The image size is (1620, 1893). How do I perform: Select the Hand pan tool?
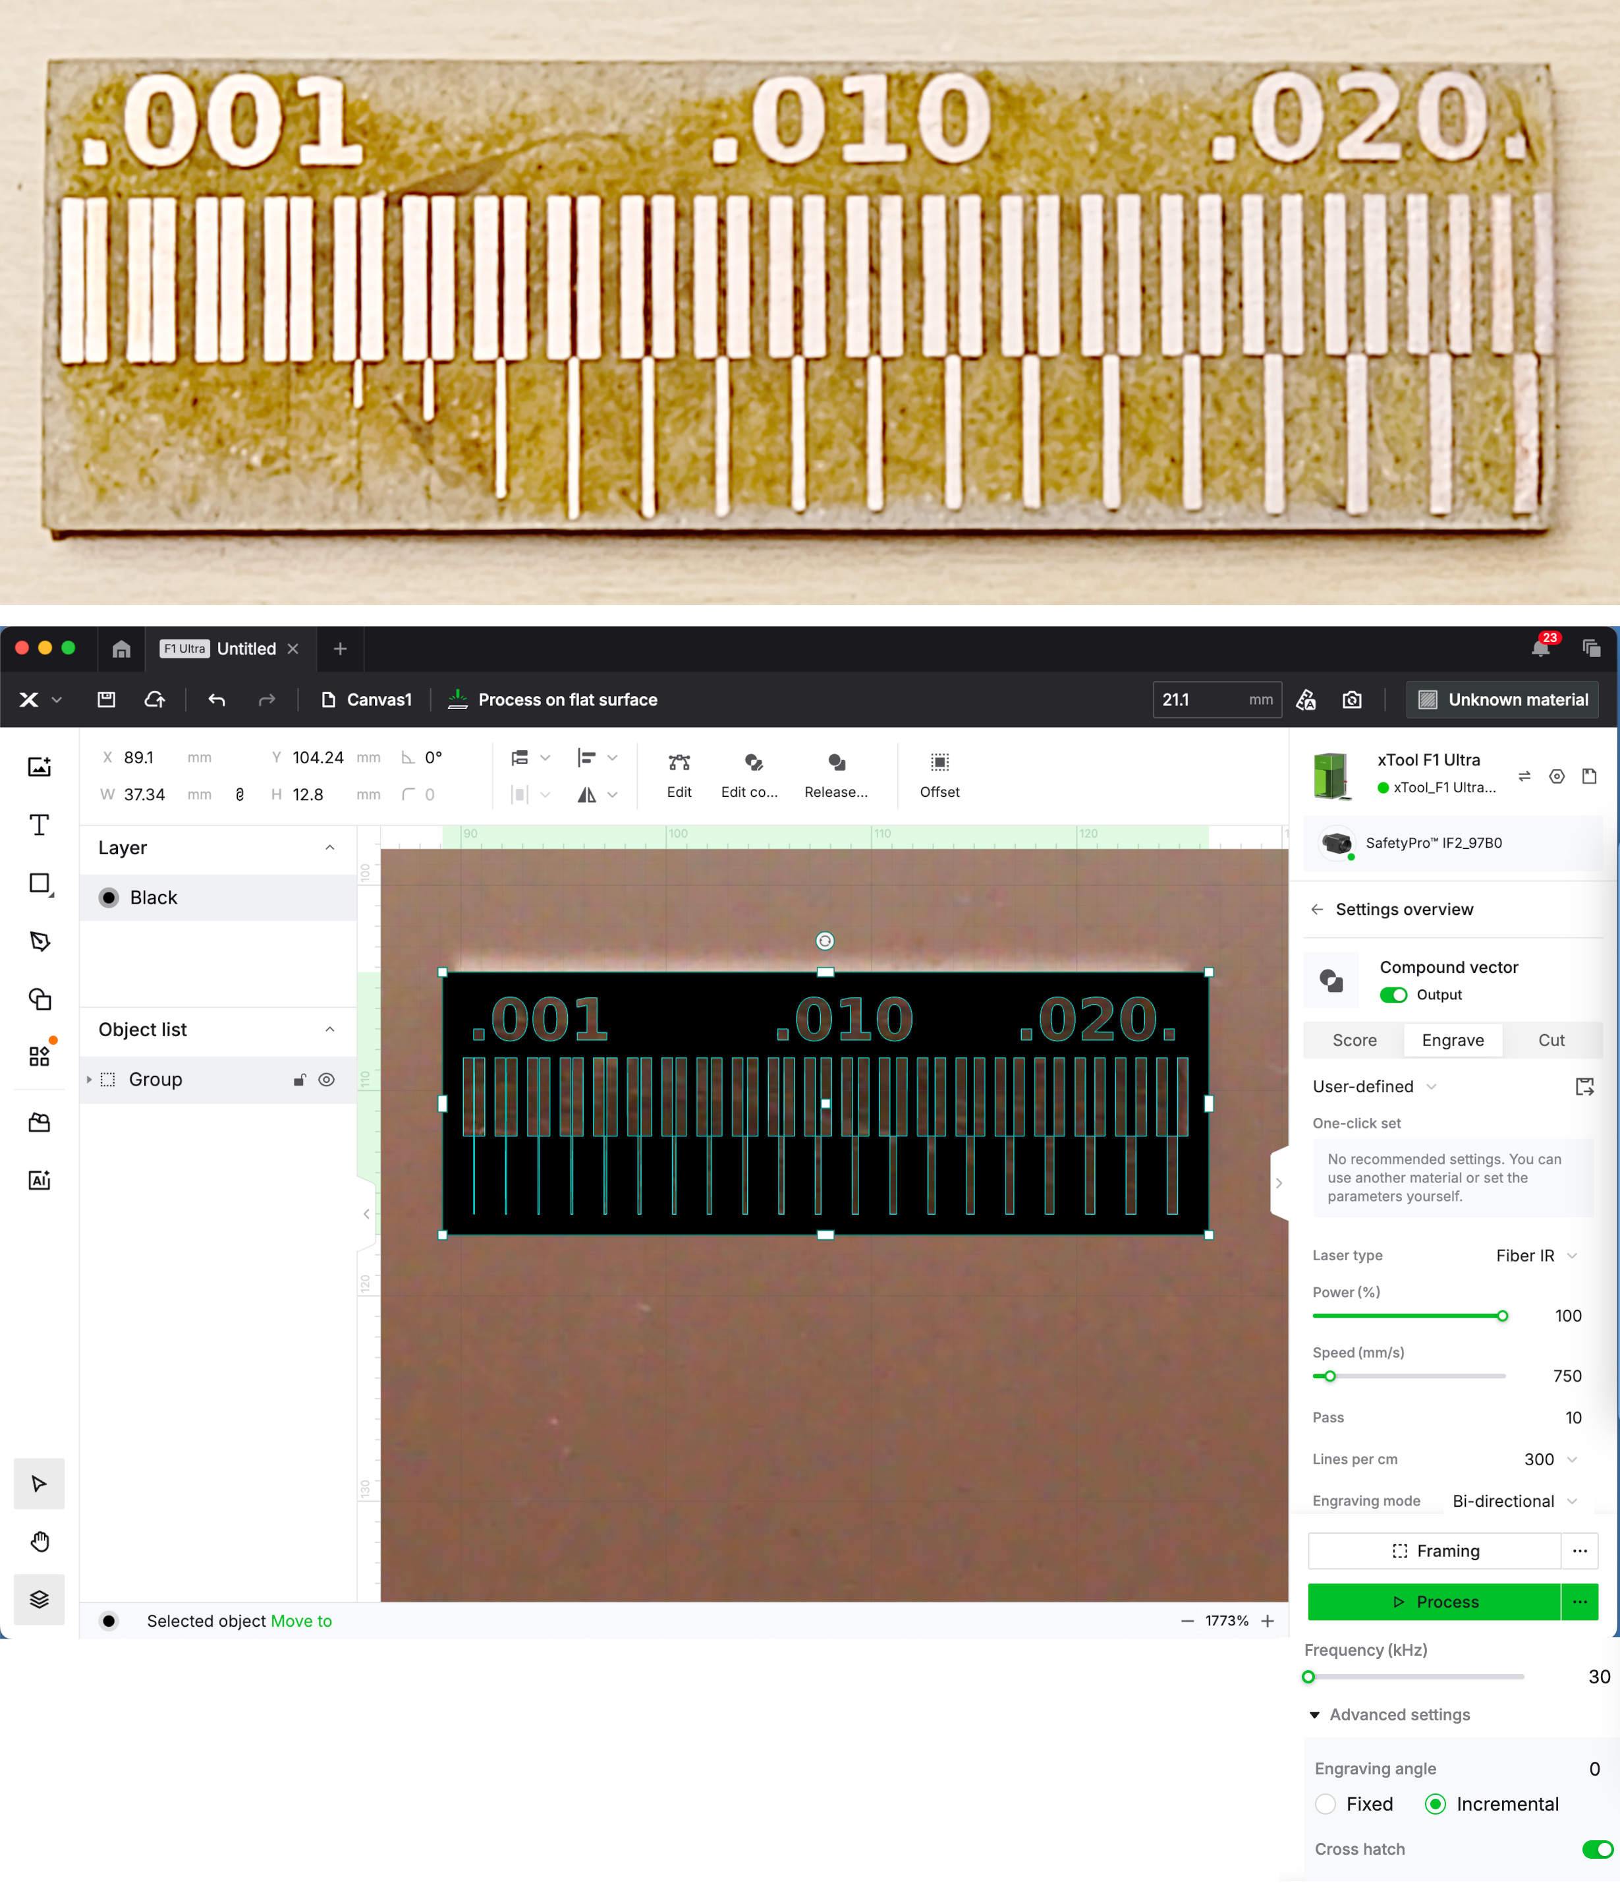click(x=40, y=1542)
